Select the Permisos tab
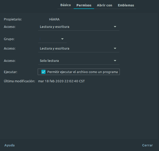 [x=84, y=5]
